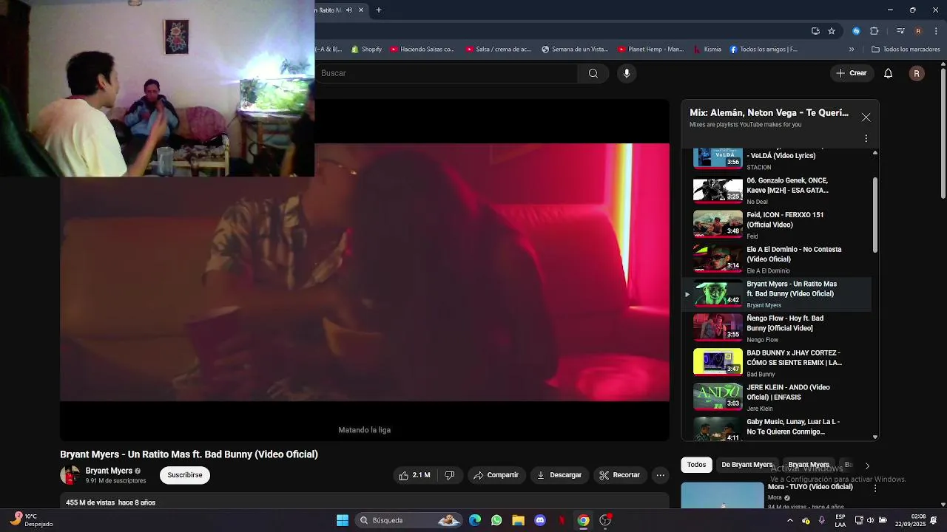Open Mora - TUYO recommended video thumbnail
The height and width of the screenshot is (532, 947).
pos(722,495)
